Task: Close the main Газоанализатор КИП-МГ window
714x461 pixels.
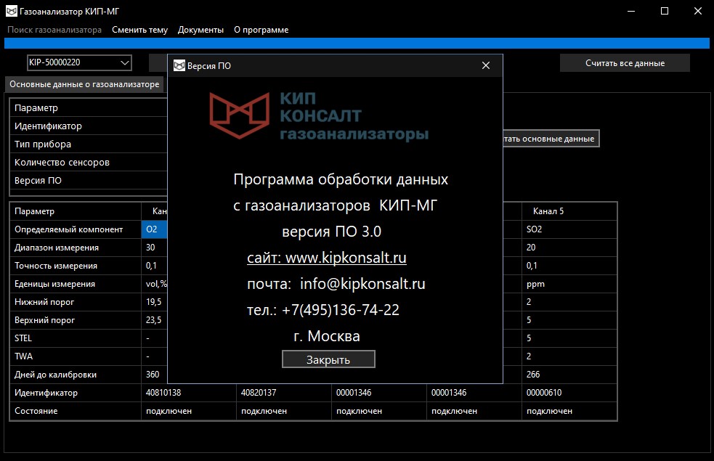Action: (697, 11)
